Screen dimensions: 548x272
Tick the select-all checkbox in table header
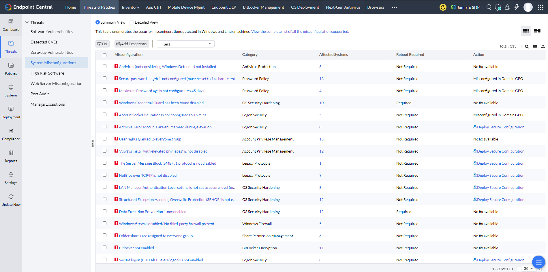104,55
